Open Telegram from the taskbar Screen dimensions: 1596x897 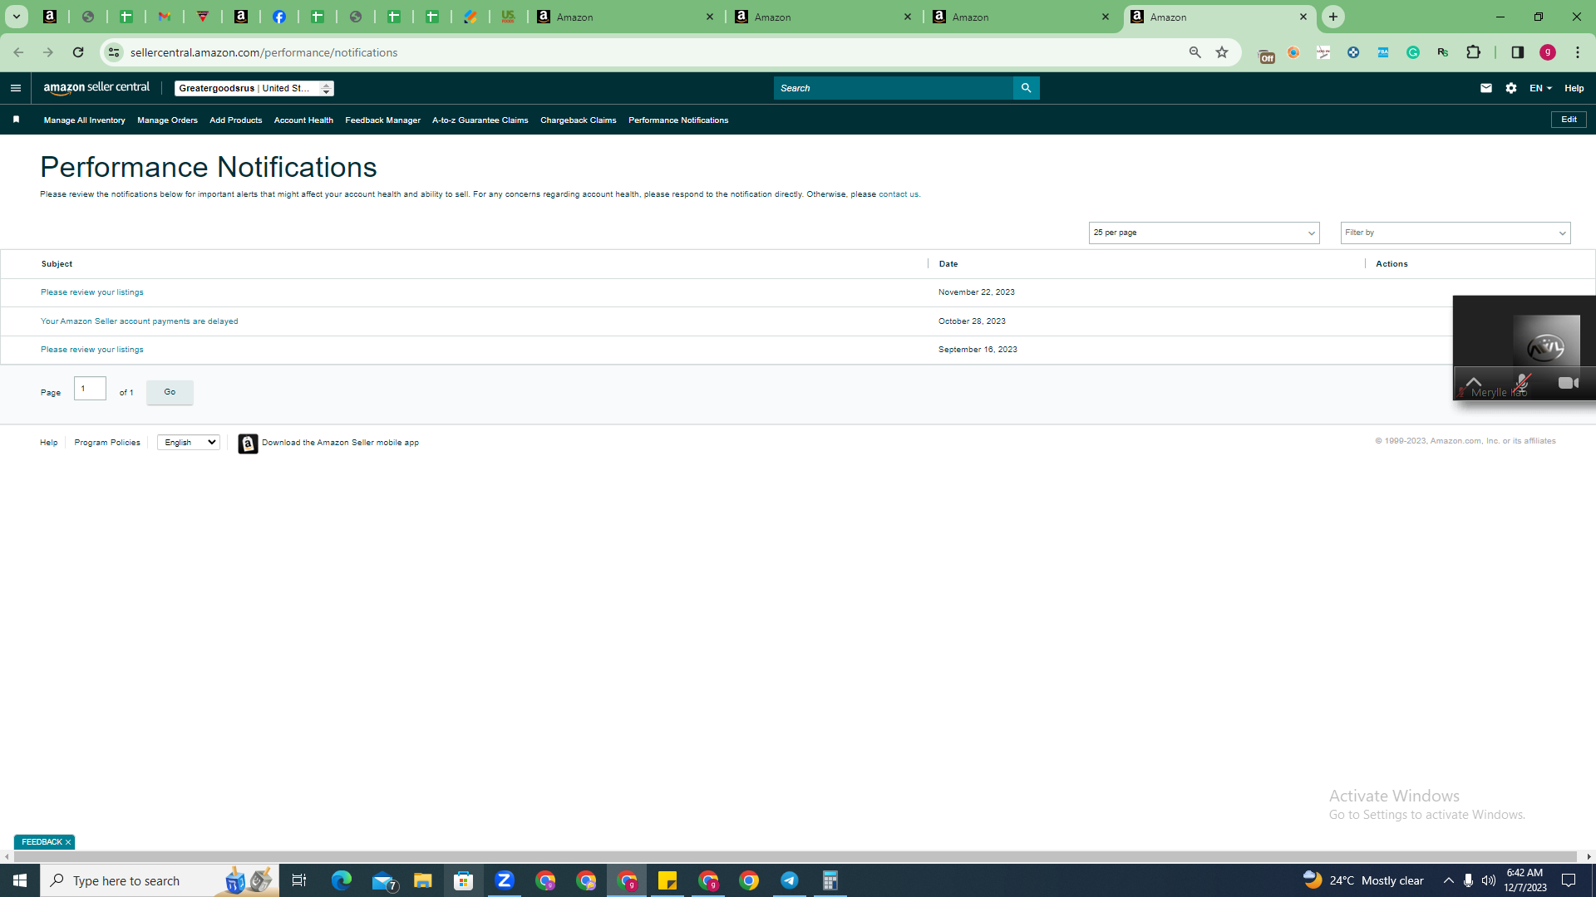click(790, 880)
